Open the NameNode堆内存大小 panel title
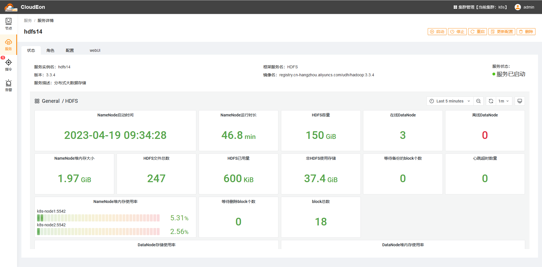 click(74, 158)
